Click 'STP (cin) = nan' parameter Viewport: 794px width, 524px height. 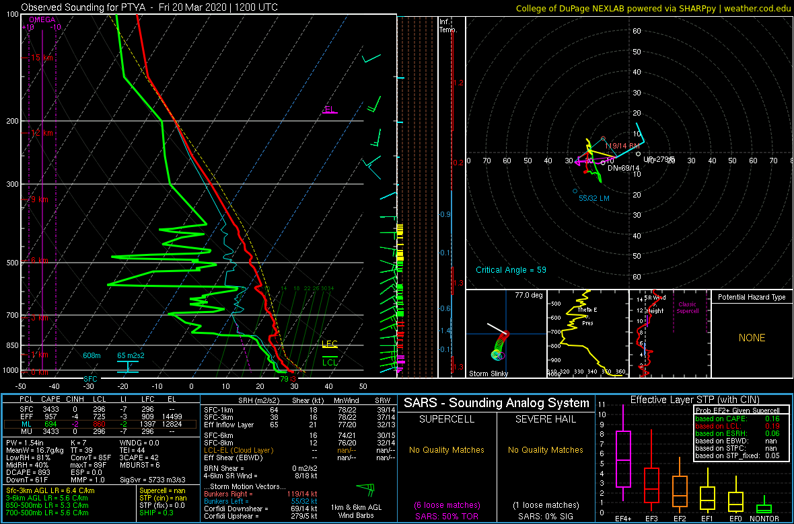(x=163, y=498)
